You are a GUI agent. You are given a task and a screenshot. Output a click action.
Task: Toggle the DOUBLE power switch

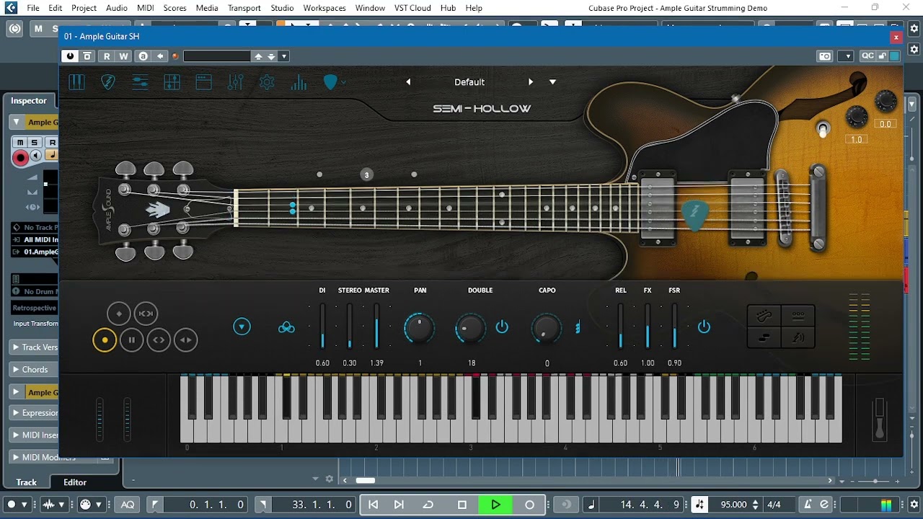point(502,327)
